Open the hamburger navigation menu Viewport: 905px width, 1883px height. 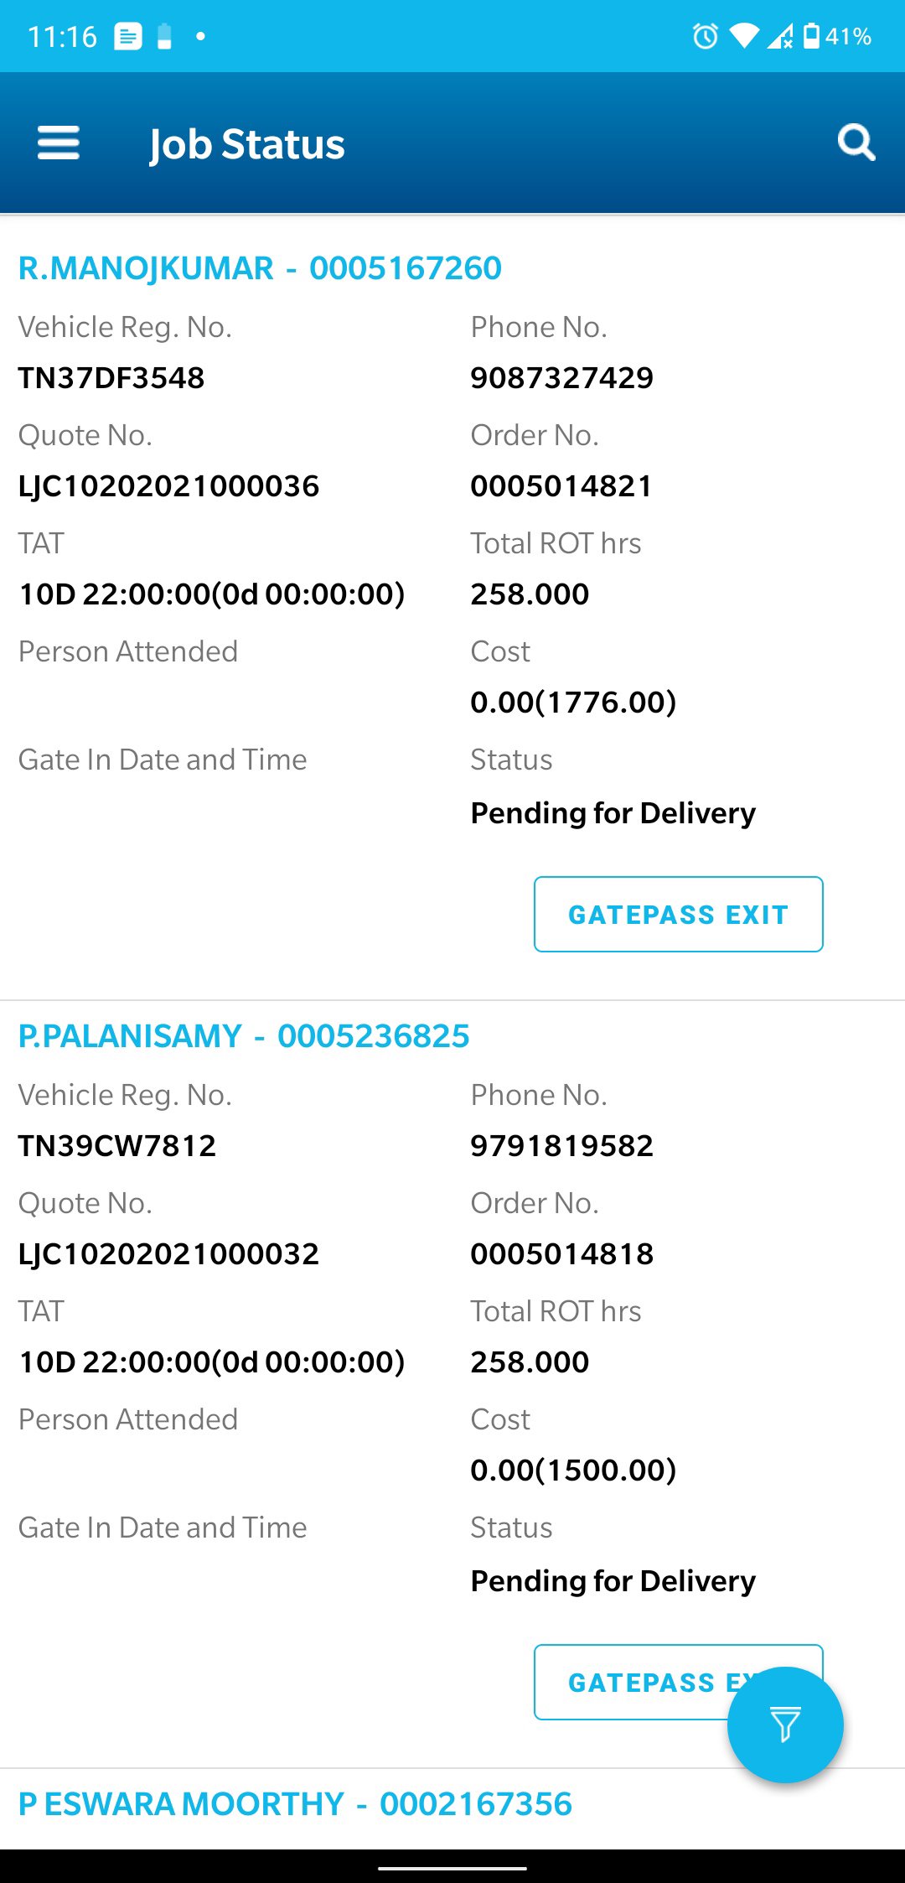(59, 143)
